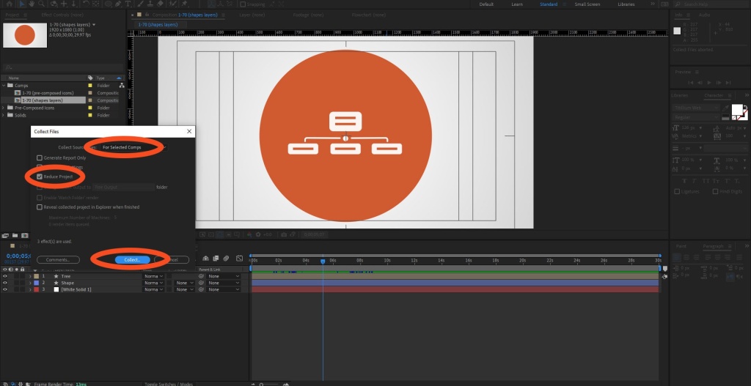Click the Home icon in the toolbar

(x=9, y=4)
